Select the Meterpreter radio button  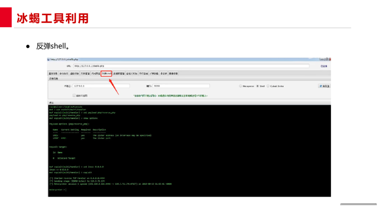(240, 86)
